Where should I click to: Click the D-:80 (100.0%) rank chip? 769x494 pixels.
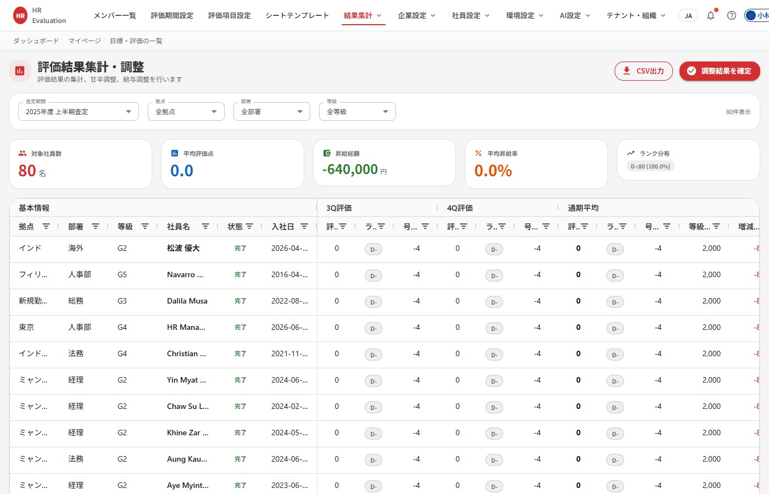(650, 166)
